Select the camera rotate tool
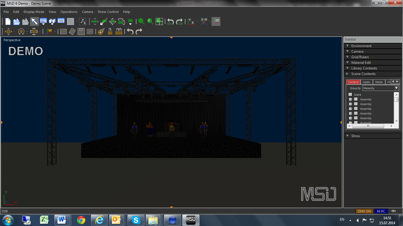The width and height of the screenshot is (403, 226). coord(121,21)
